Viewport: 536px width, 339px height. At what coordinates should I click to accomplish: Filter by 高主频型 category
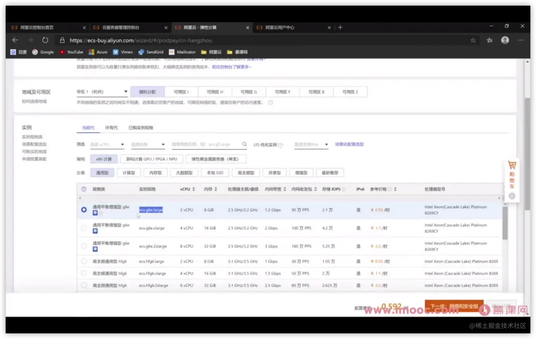coord(246,173)
